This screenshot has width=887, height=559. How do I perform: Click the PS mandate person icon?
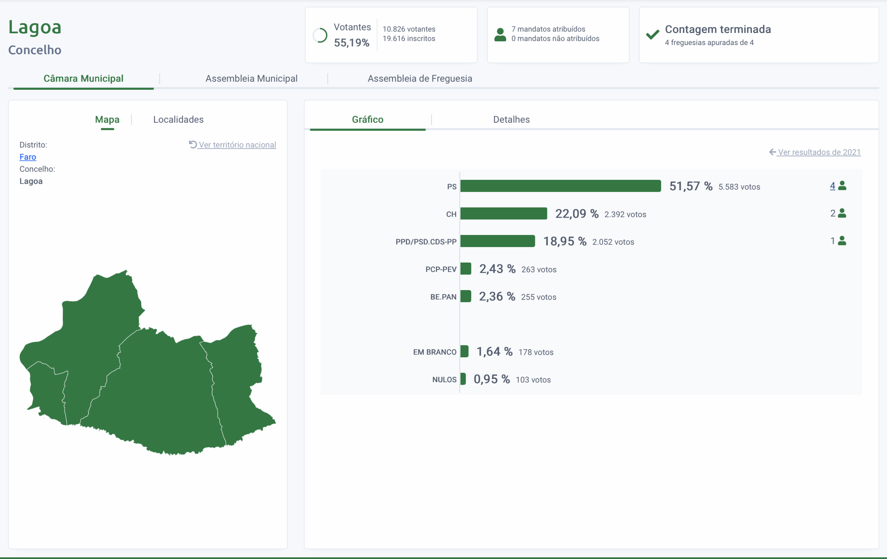(x=842, y=186)
